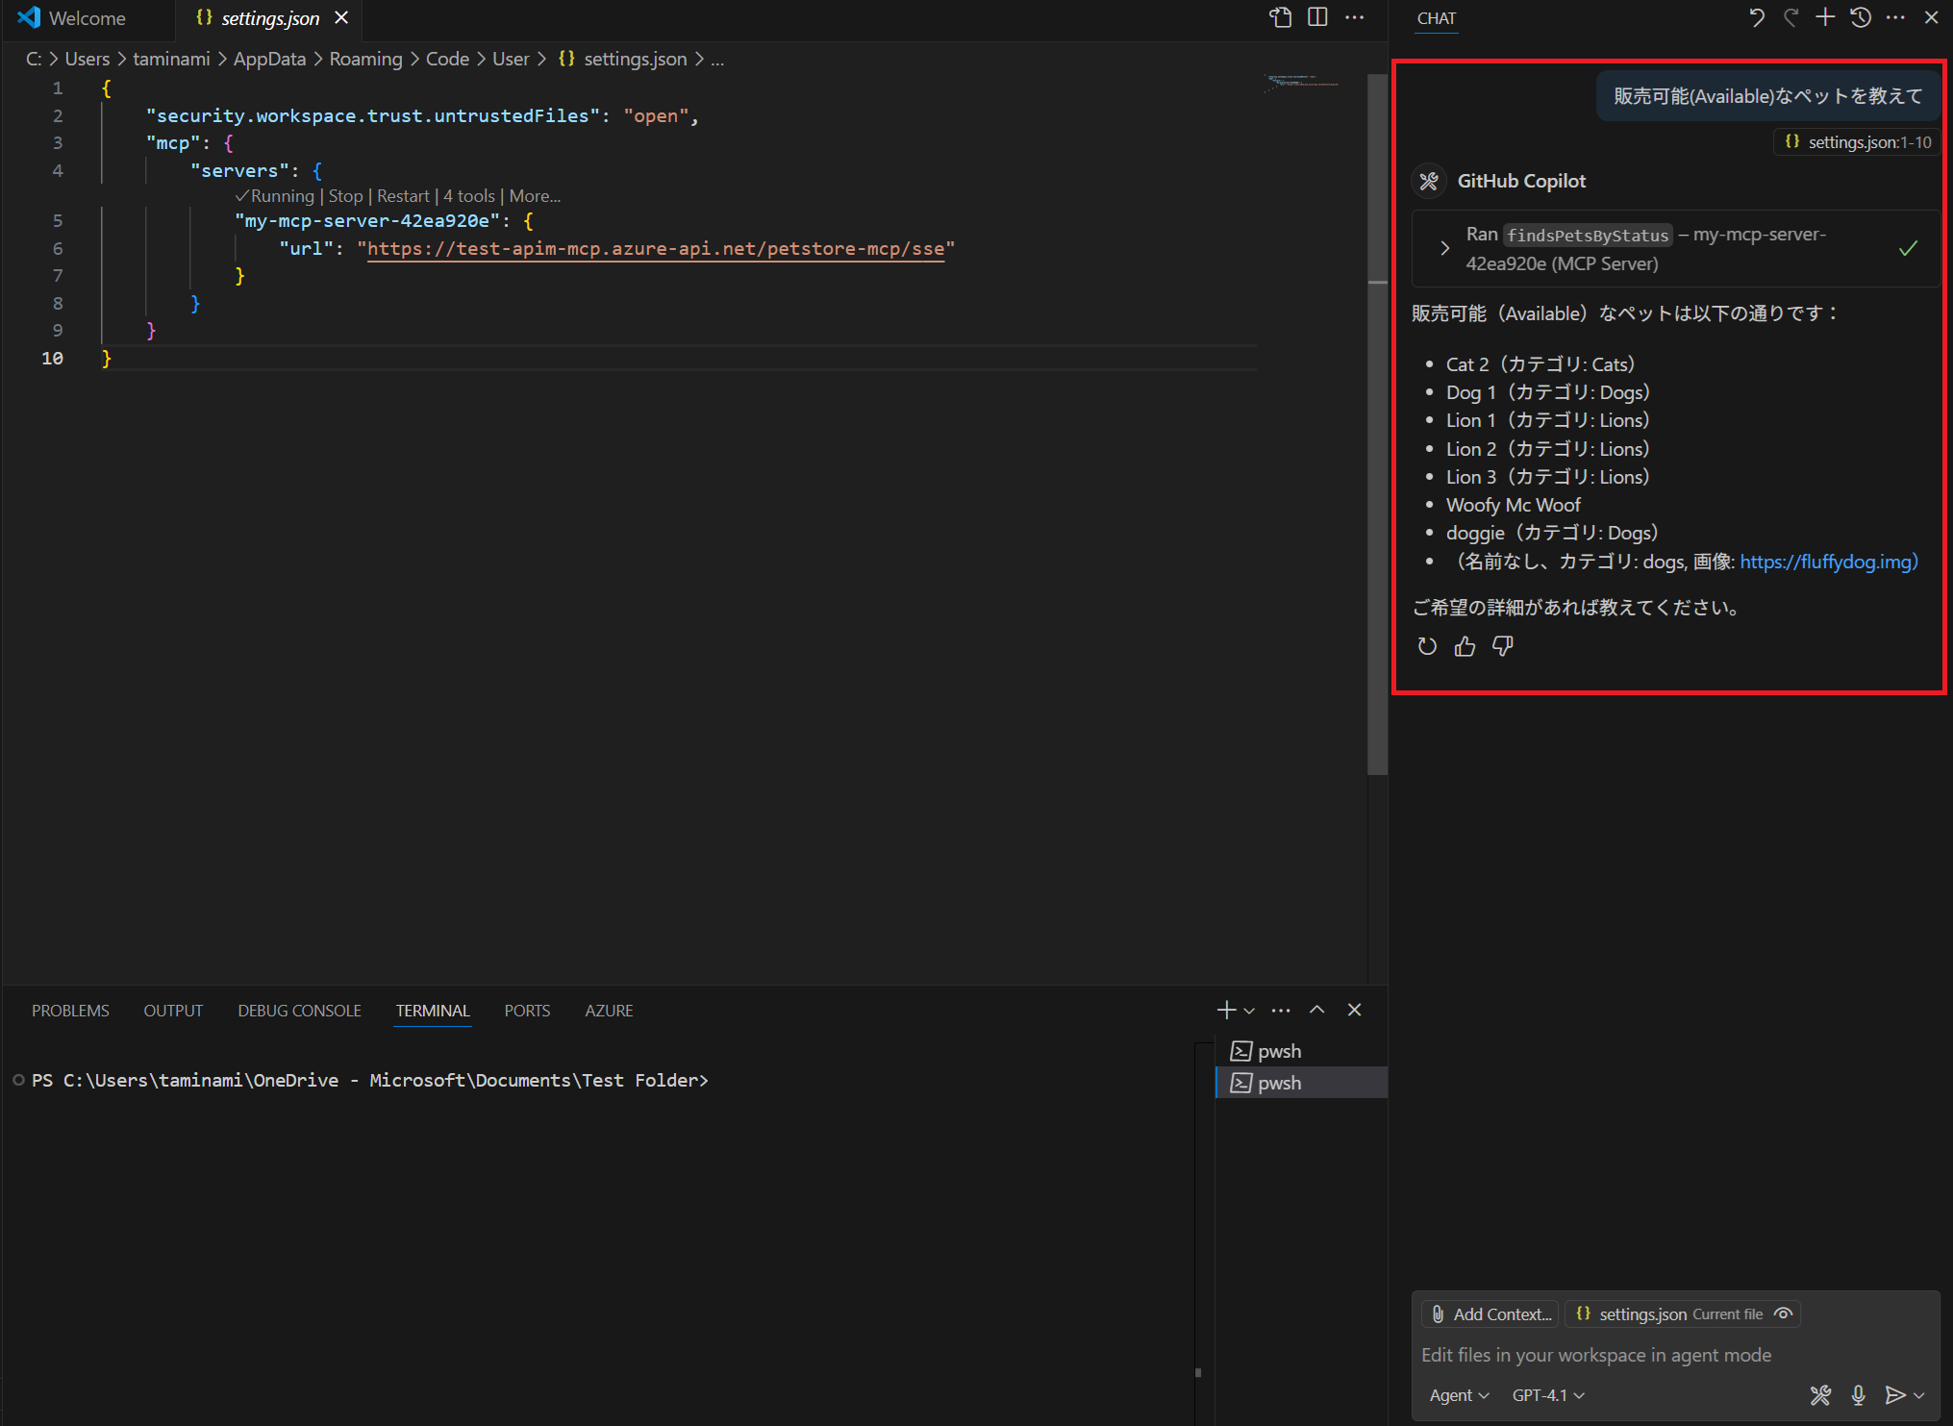
Task: Open the Agent mode dropdown
Action: pyautogui.click(x=1459, y=1395)
